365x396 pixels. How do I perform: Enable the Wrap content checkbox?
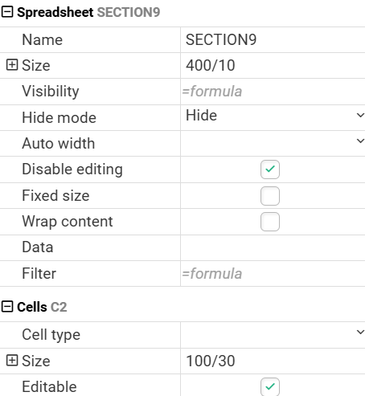(270, 222)
